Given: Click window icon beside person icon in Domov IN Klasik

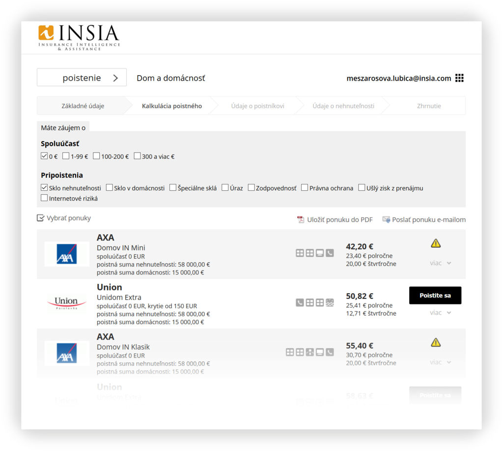Looking at the screenshot, I should (300, 352).
